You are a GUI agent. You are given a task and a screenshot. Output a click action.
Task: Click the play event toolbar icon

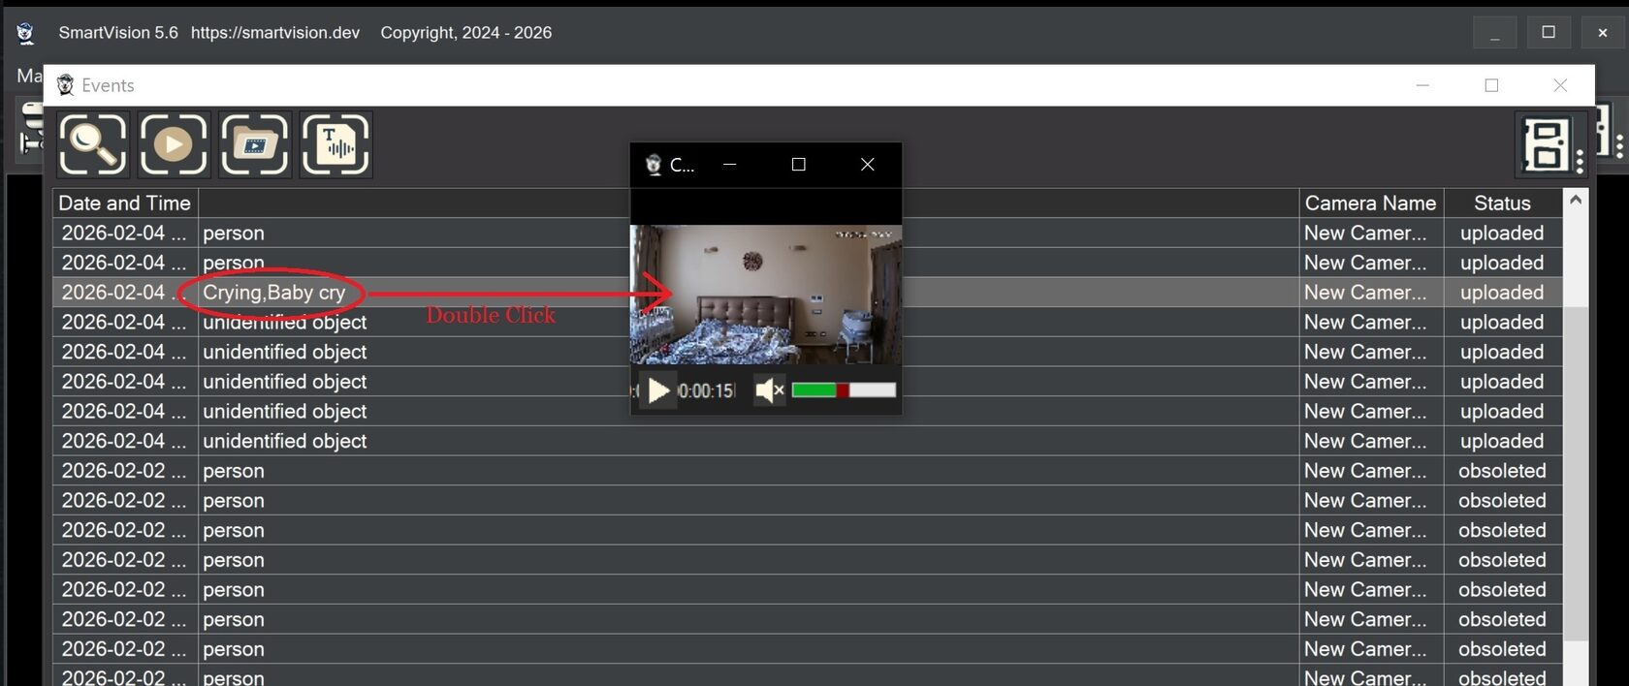(173, 144)
